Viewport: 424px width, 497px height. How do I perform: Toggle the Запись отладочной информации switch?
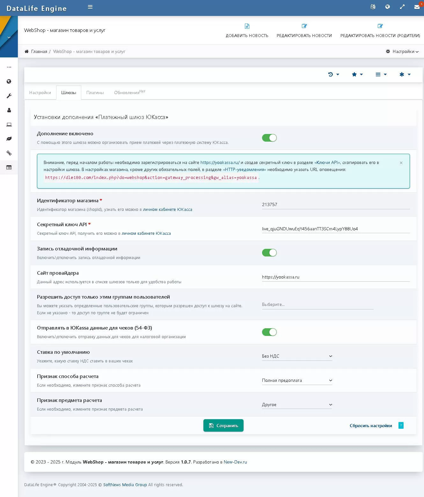click(269, 253)
